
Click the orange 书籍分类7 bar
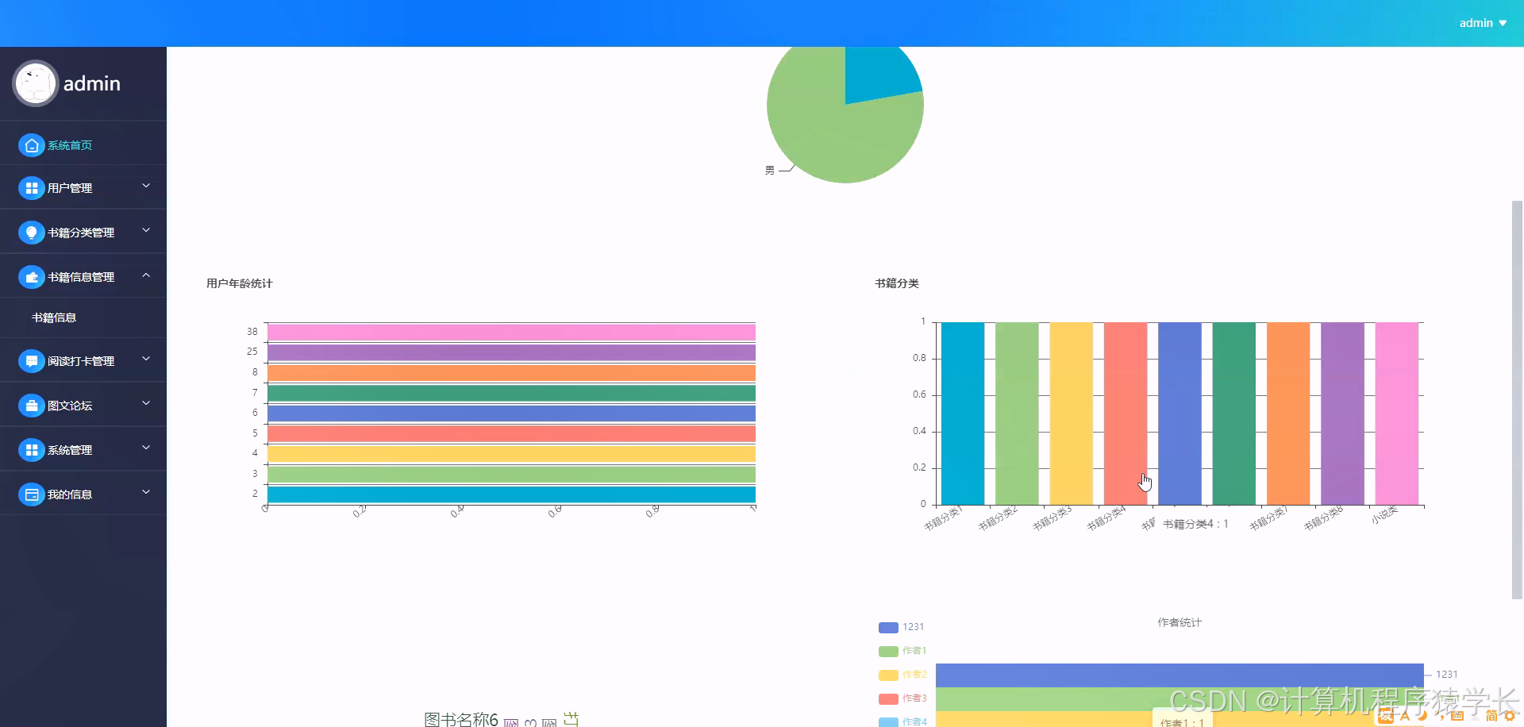[x=1288, y=414]
